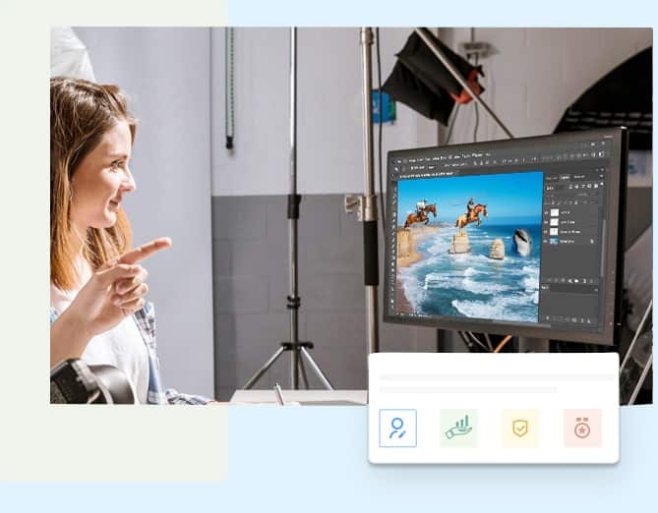Viewport: 658px width, 513px height.
Task: Select the green hand growth chart icon
Action: (458, 428)
